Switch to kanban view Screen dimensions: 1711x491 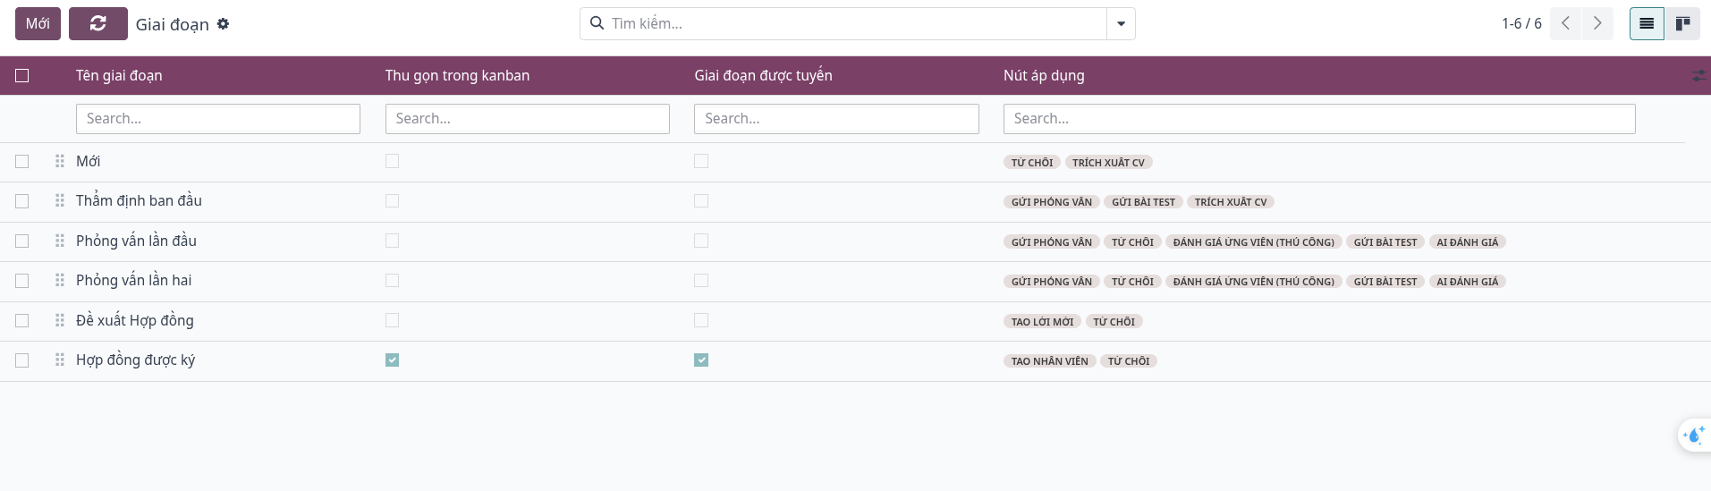[x=1682, y=24]
